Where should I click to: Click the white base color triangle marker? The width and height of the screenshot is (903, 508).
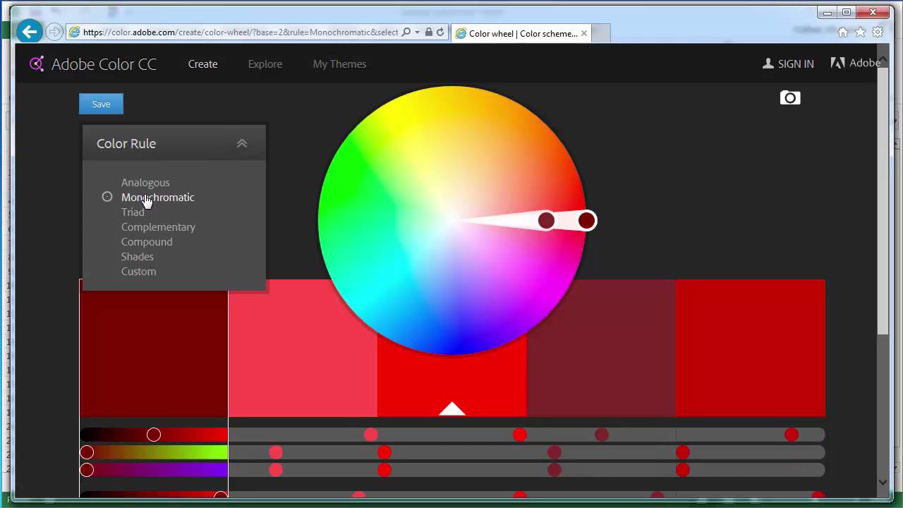point(452,409)
